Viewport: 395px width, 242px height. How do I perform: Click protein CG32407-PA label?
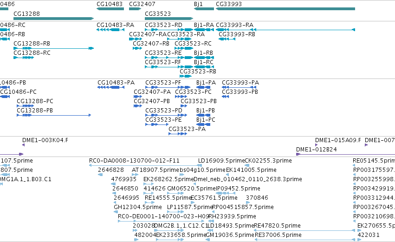point(152,92)
